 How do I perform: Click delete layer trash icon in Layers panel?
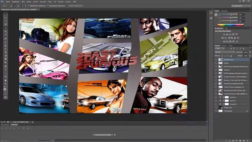(x=247, y=140)
